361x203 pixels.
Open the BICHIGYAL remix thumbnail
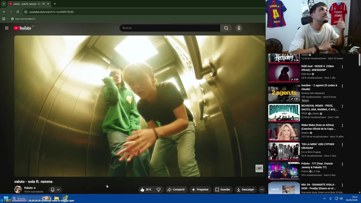point(284,113)
